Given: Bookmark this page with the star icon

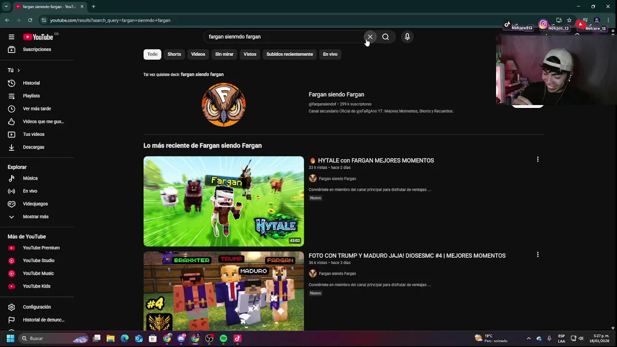Looking at the screenshot, I should [569, 20].
